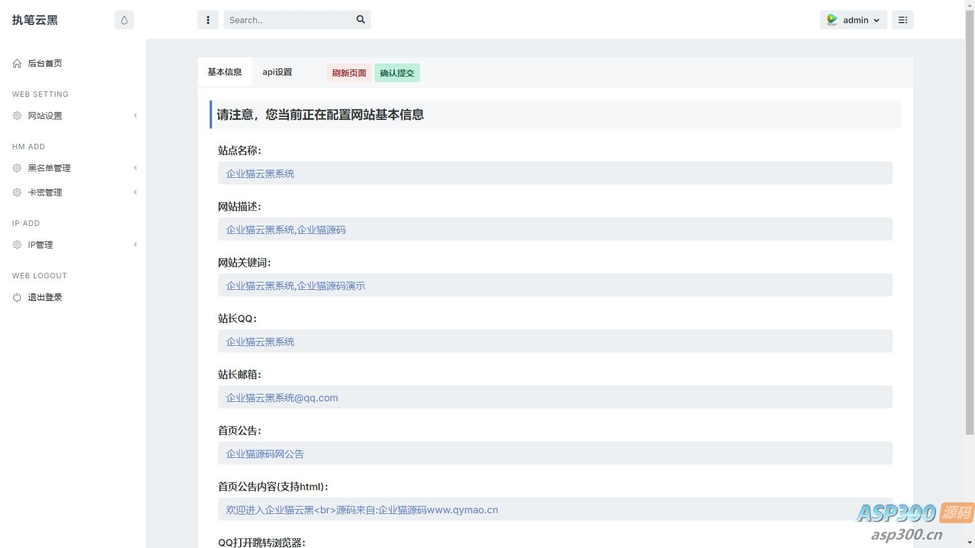Open 黑名单管理 menu item

pyautogui.click(x=49, y=168)
